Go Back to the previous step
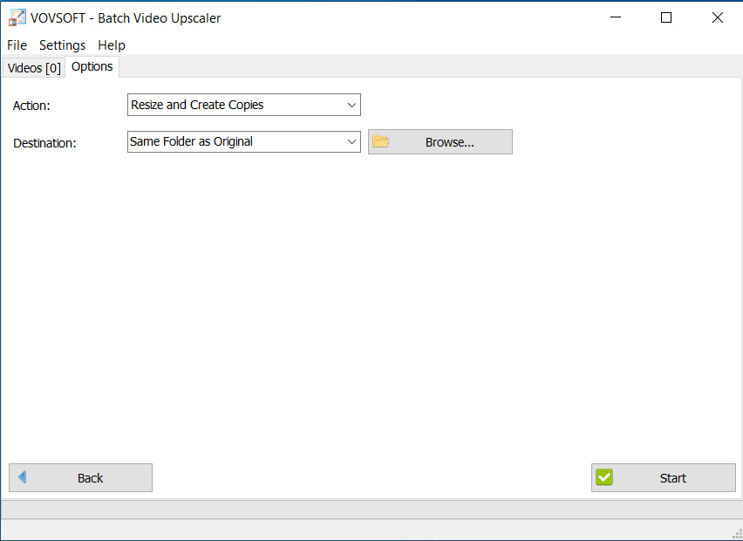 (x=80, y=477)
